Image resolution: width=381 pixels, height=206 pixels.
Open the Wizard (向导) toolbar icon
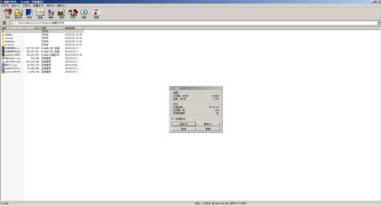[x=73, y=14]
